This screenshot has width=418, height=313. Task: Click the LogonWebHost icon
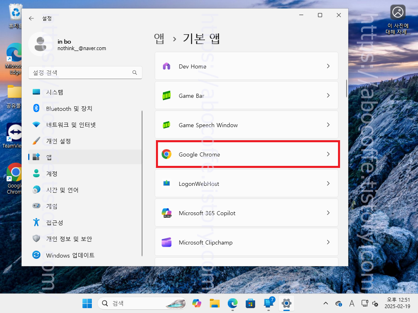tap(167, 183)
